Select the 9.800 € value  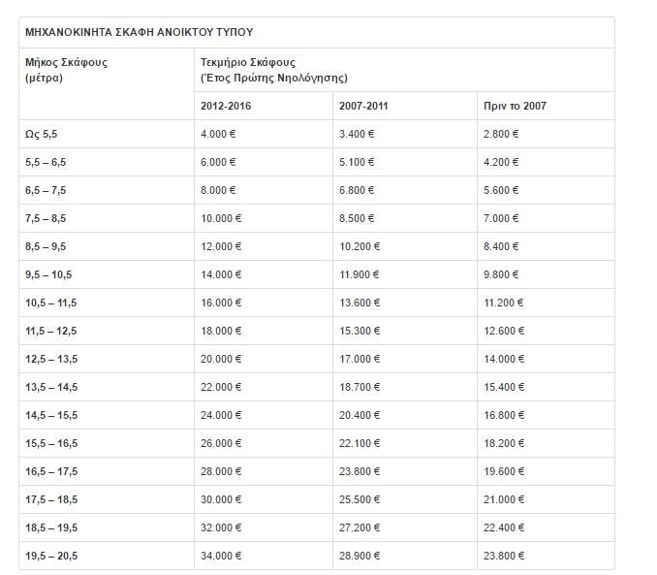pyautogui.click(x=501, y=274)
